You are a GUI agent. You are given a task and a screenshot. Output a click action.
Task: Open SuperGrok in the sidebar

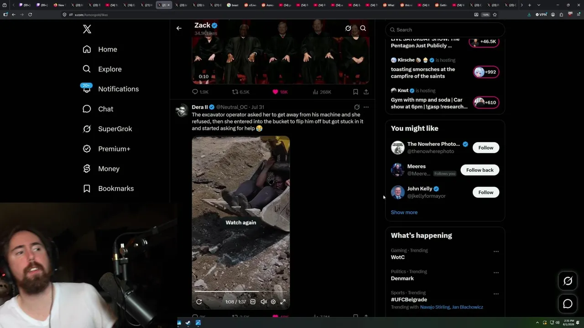(x=107, y=129)
